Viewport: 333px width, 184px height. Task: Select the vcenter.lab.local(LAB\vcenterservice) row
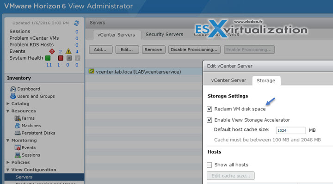pyautogui.click(x=144, y=72)
